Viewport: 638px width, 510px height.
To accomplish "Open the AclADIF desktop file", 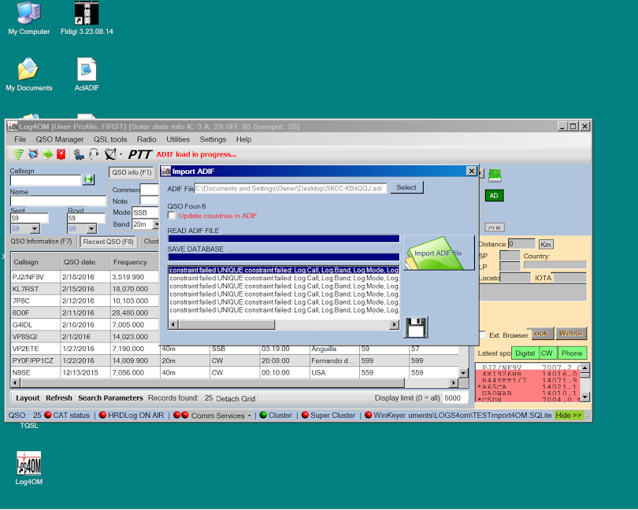I will point(87,75).
